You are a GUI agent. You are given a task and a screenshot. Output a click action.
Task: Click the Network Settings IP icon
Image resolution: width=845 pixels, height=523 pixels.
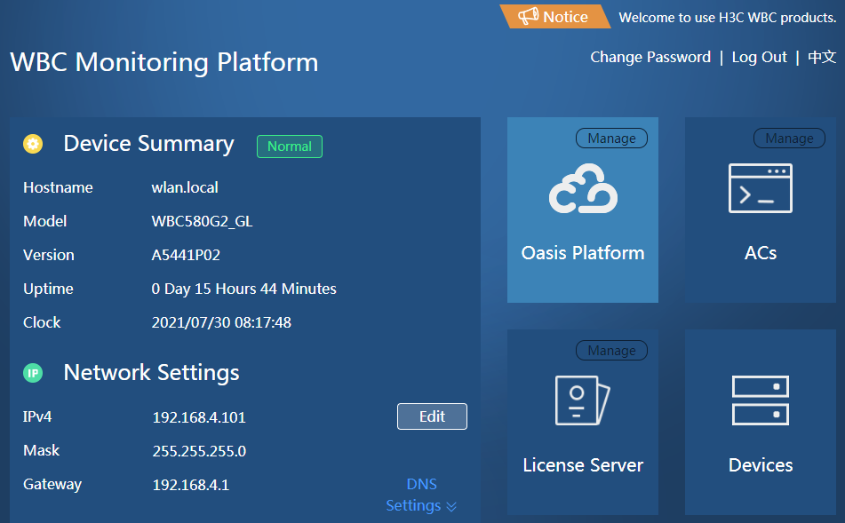click(33, 373)
